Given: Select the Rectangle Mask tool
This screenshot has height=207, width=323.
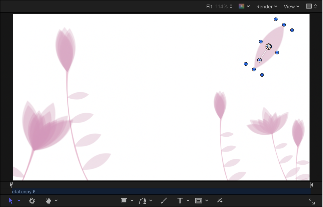Looking at the screenshot, I should pos(199,201).
